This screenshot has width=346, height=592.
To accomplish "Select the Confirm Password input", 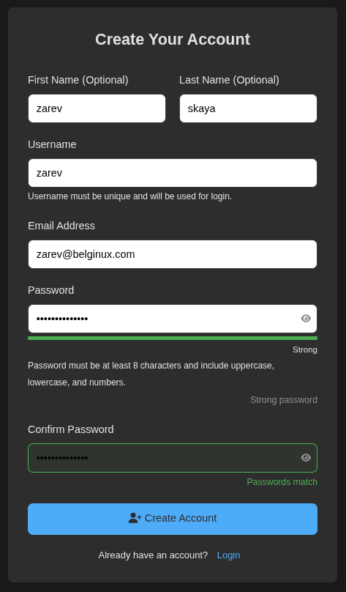I will 173,458.
